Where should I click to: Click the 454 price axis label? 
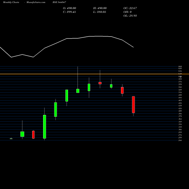[x=180, y=103]
